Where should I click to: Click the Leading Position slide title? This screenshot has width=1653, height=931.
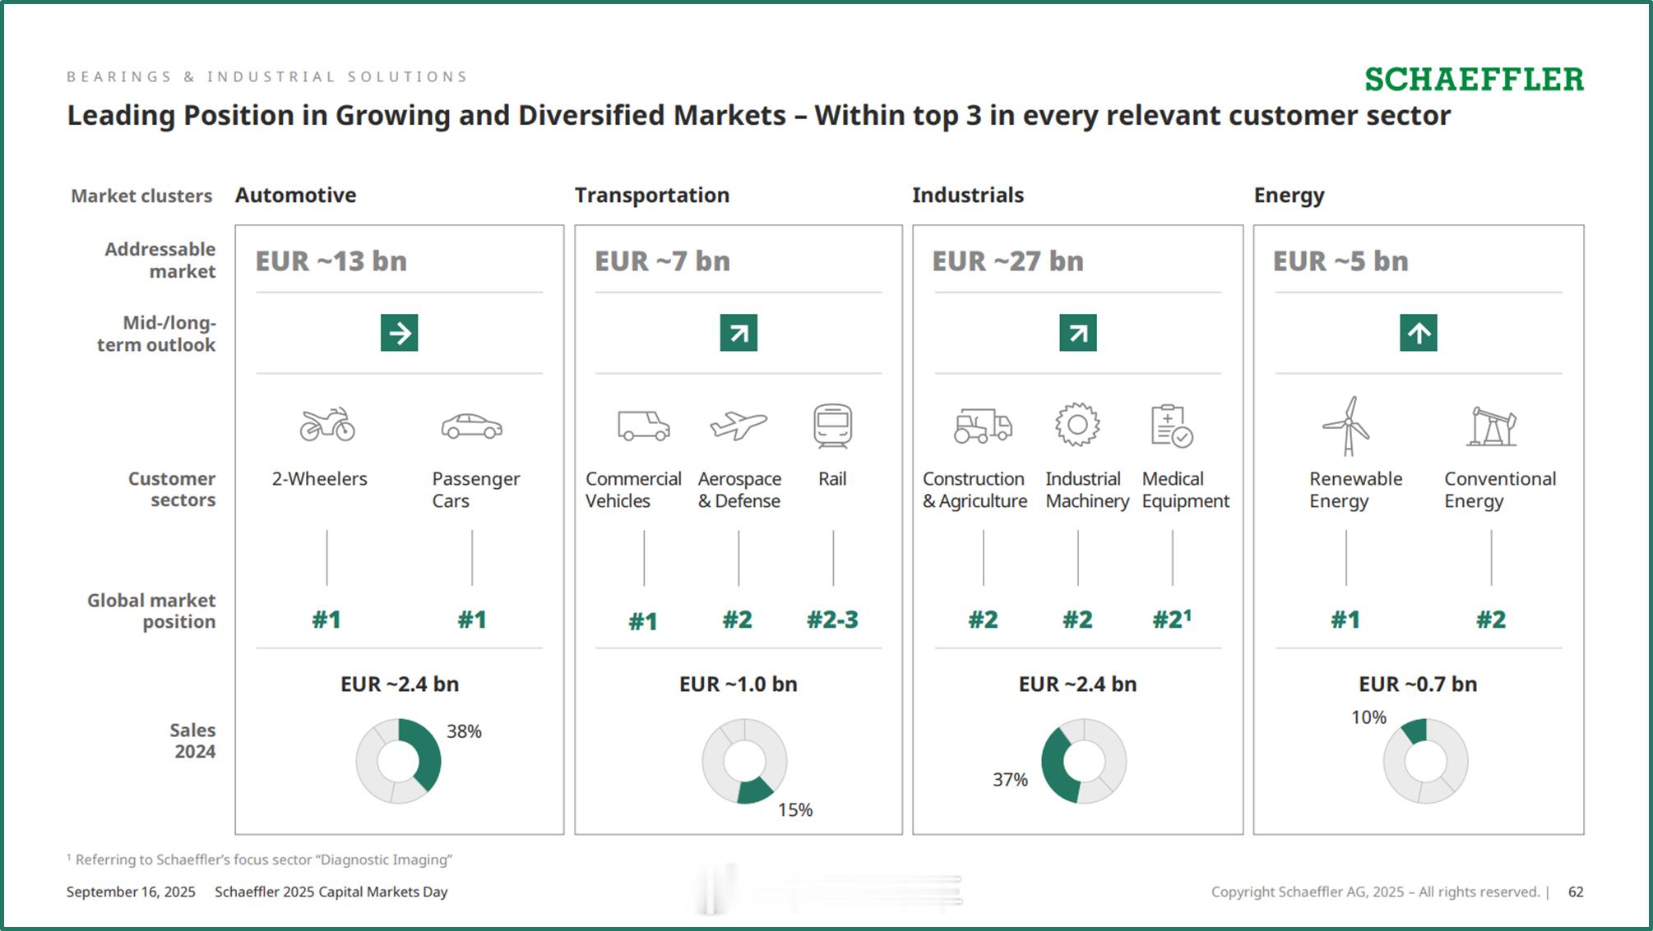pyautogui.click(x=758, y=115)
